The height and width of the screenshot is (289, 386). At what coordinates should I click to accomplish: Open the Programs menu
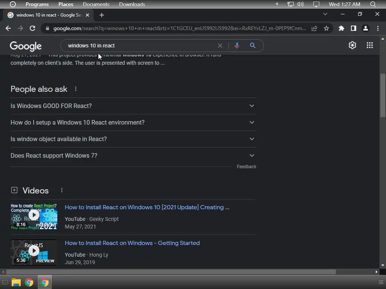(x=37, y=4)
